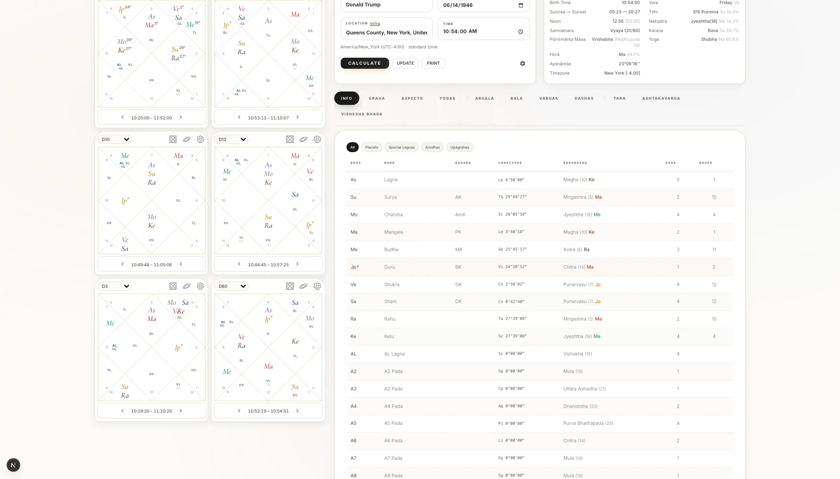Go to next time range after 12:52:00
The image size is (840, 479).
coord(181,117)
